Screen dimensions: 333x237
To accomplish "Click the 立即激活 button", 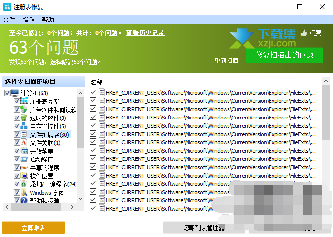I will pyautogui.click(x=34, y=228).
